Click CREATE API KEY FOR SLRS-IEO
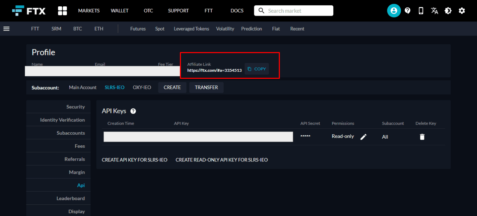Image resolution: width=477 pixels, height=216 pixels. (x=134, y=160)
